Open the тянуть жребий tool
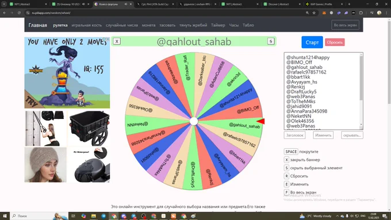 pos(193,25)
